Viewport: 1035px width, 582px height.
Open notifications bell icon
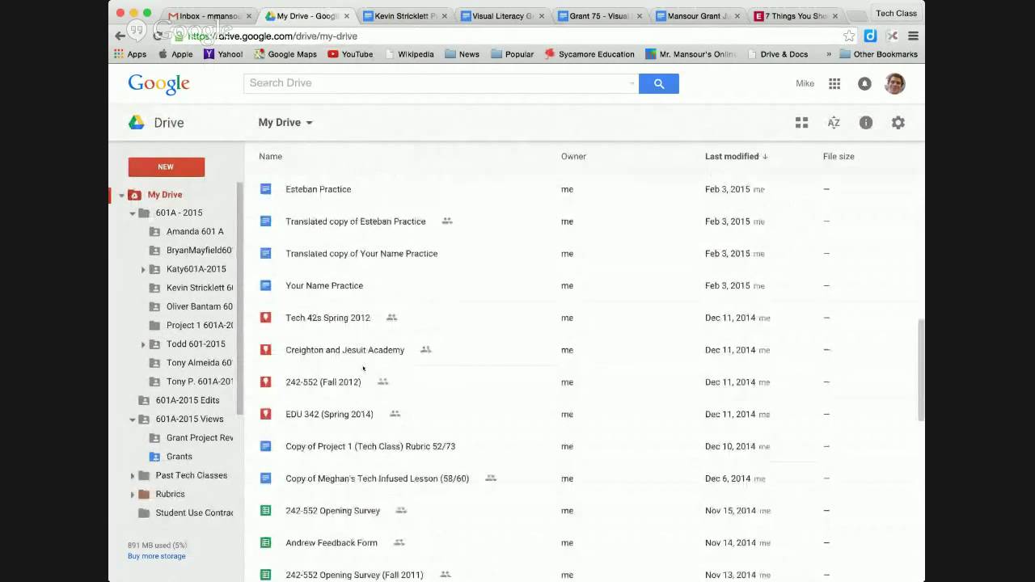tap(864, 83)
